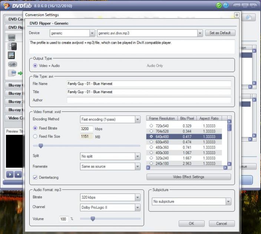261x234 pixels.
Task: Select the Fixed Bitrate radio option
Action: (35, 128)
